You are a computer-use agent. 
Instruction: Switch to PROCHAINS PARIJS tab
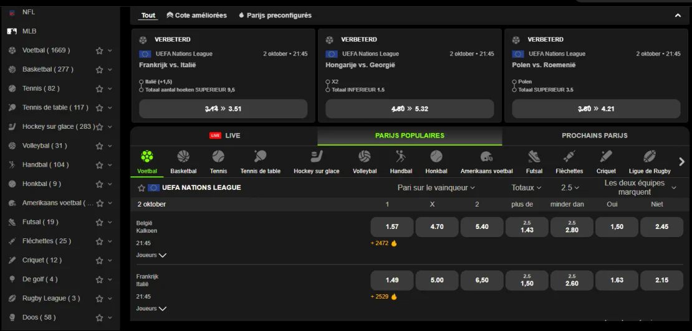click(x=595, y=136)
